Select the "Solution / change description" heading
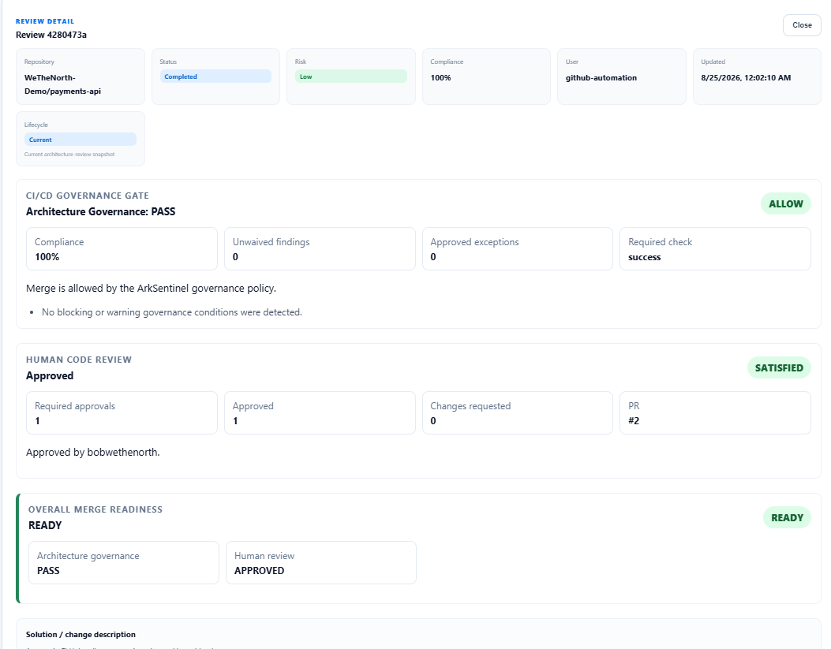831x649 pixels. click(80, 635)
